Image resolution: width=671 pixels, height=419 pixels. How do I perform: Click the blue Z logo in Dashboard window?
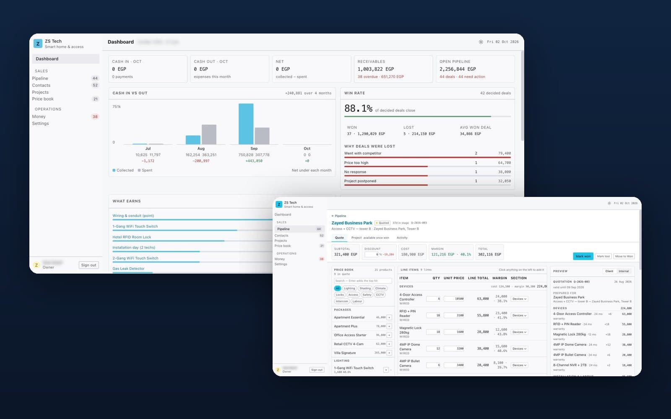tap(38, 44)
